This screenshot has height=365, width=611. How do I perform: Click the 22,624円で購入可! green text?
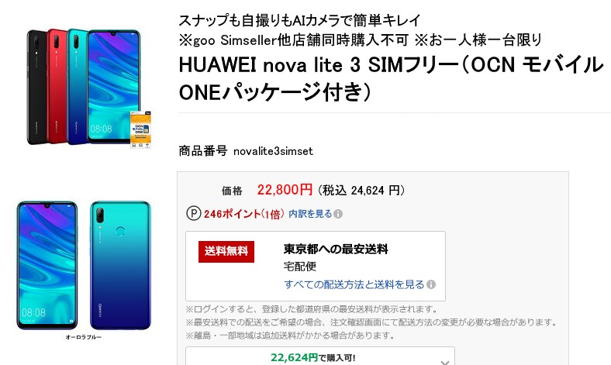313,357
